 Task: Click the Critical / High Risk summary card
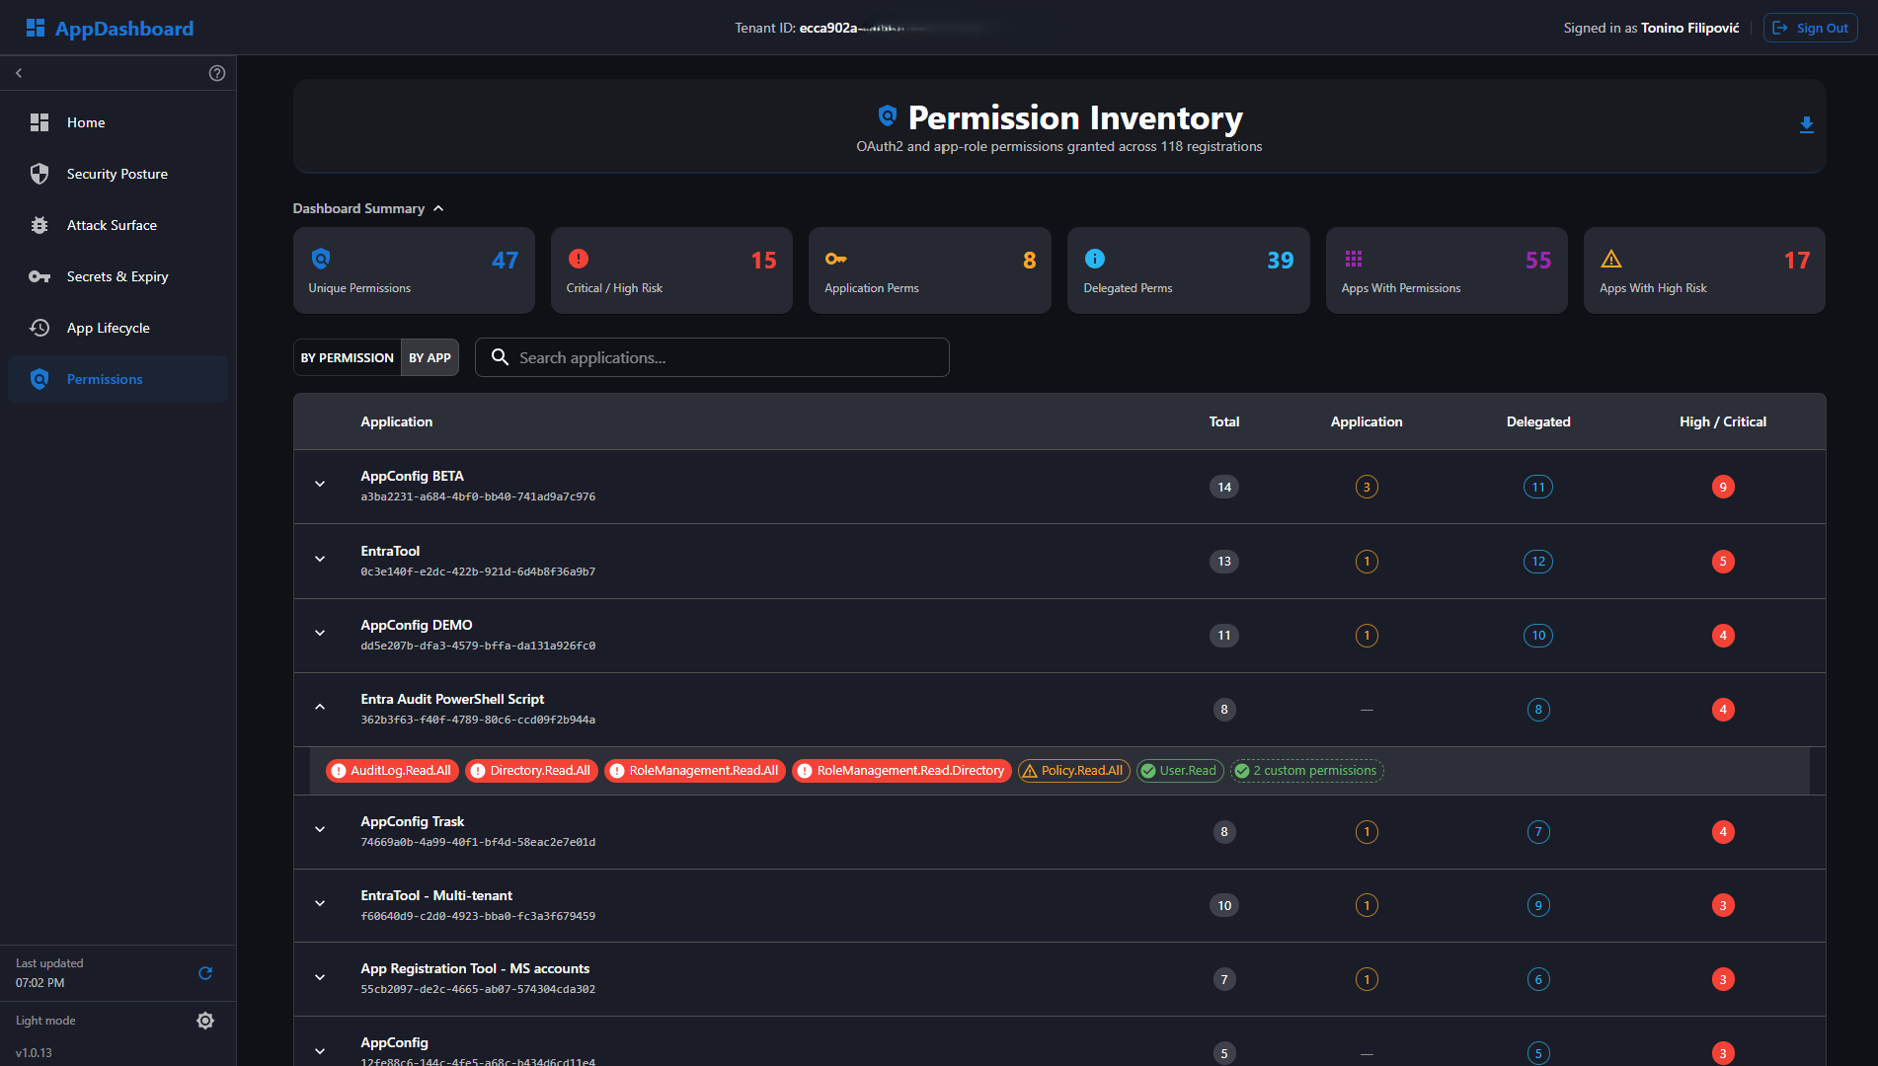pos(671,270)
